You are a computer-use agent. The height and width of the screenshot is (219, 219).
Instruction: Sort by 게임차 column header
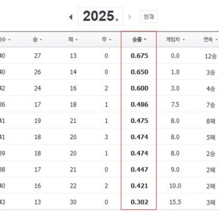click(x=173, y=40)
